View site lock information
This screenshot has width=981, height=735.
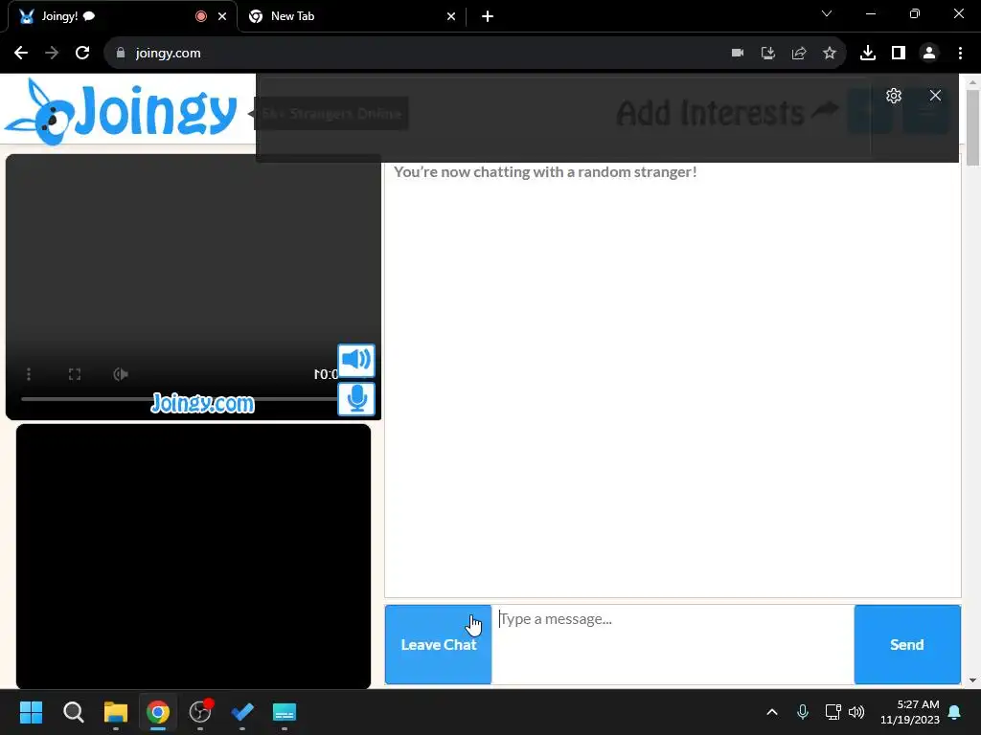[121, 54]
